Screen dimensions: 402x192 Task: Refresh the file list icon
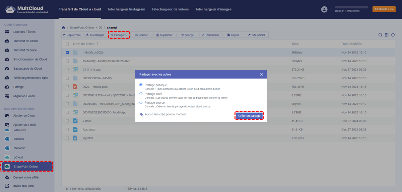pyautogui.click(x=393, y=35)
